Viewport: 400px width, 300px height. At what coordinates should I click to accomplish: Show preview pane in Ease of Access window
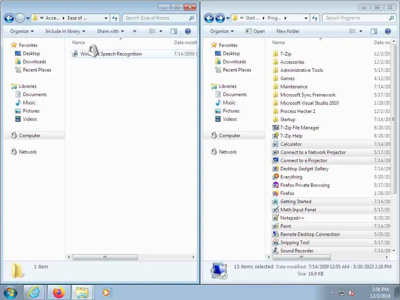click(x=174, y=31)
